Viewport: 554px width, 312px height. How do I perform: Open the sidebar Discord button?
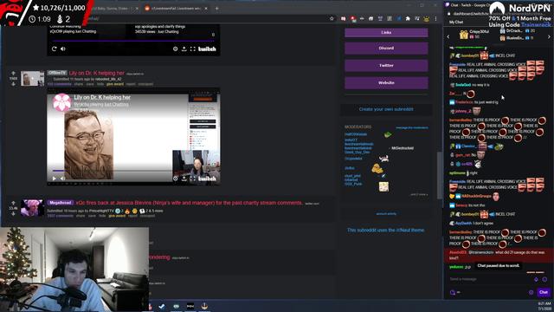(x=386, y=49)
